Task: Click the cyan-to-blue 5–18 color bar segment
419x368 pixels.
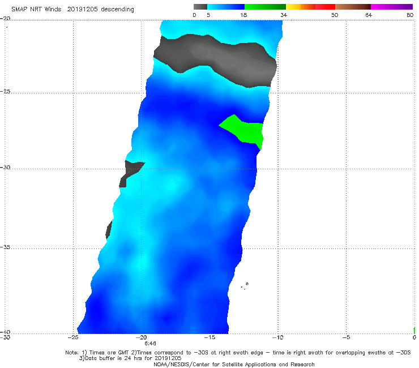Action: (x=226, y=7)
